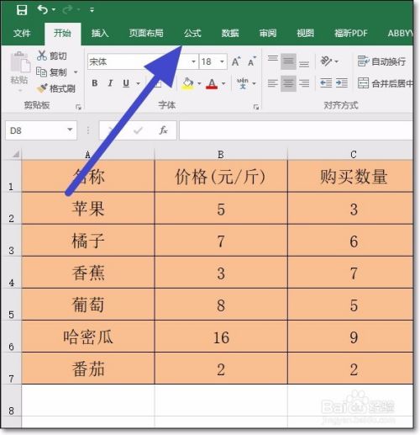The image size is (420, 435).
Task: Click the Insert Function fx icon
Action: [163, 130]
